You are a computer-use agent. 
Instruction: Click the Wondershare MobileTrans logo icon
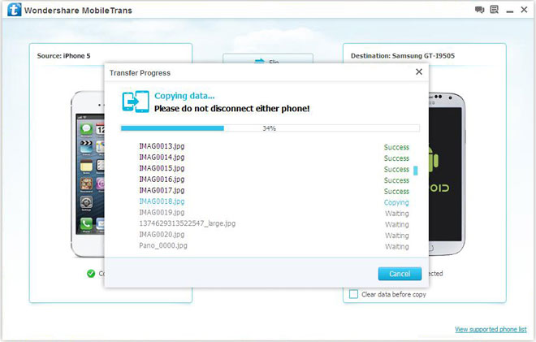tap(14, 10)
